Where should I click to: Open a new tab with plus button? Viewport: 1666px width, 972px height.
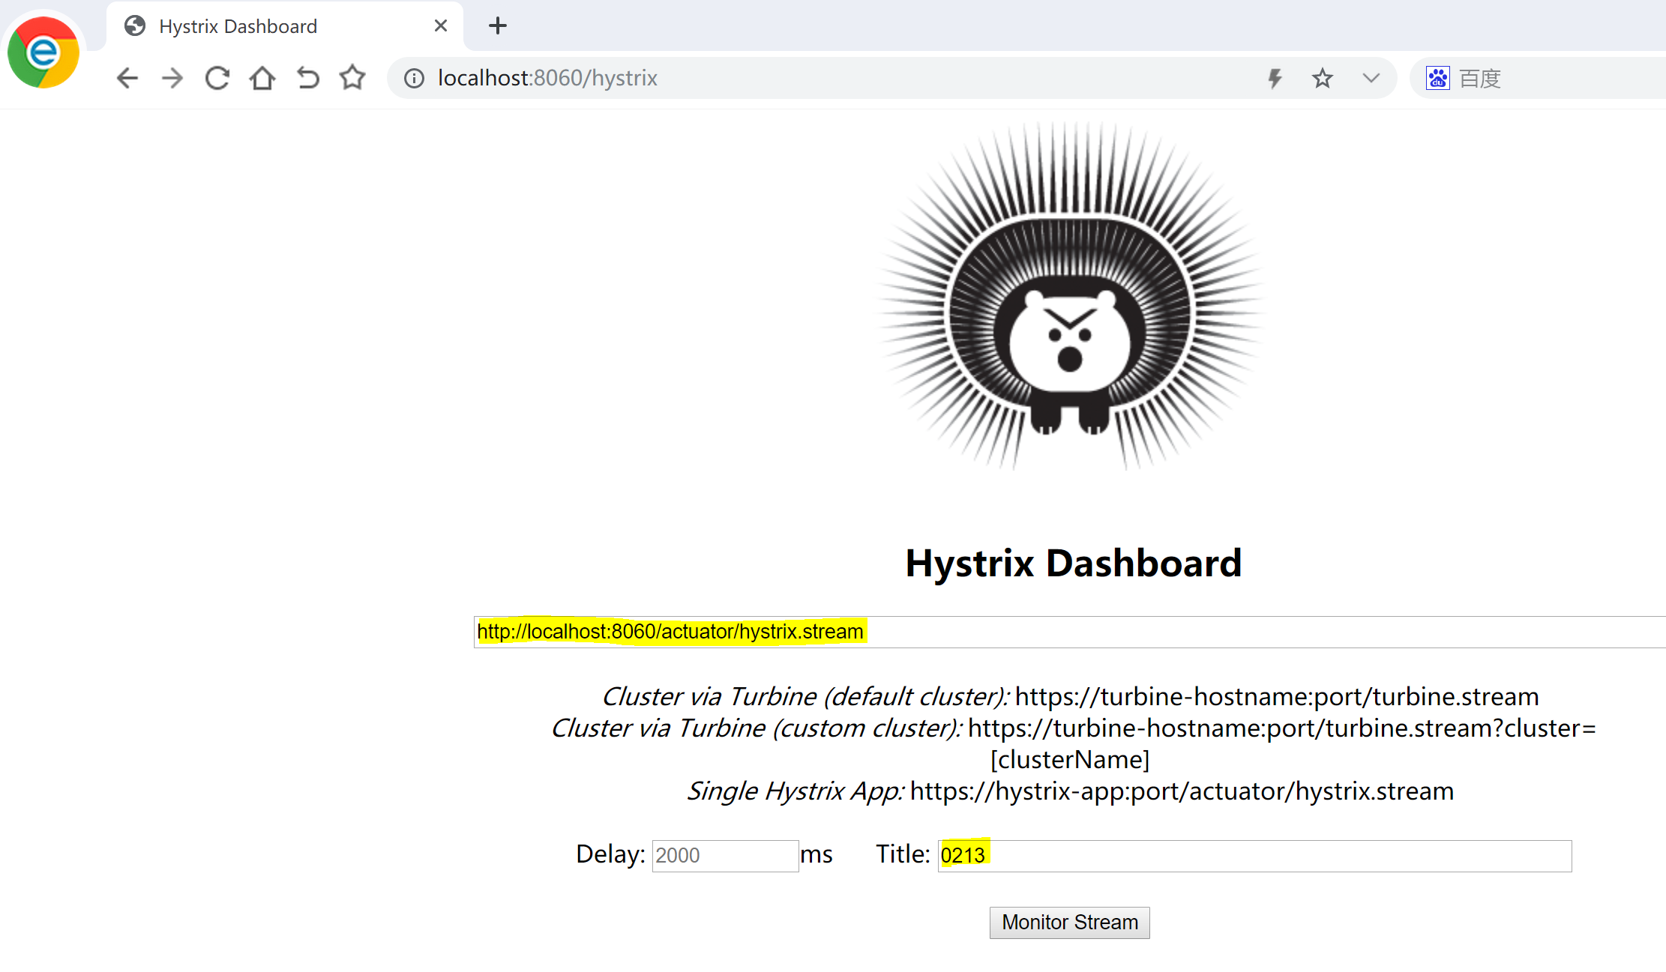[498, 25]
